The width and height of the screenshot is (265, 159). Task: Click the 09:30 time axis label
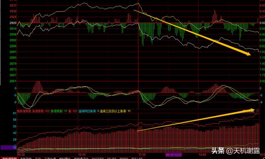(x=21, y=154)
